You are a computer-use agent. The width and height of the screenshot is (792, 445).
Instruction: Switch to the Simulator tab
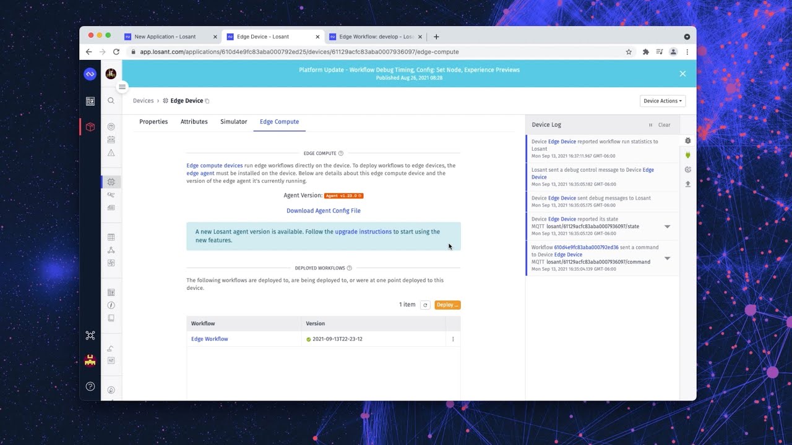point(234,122)
